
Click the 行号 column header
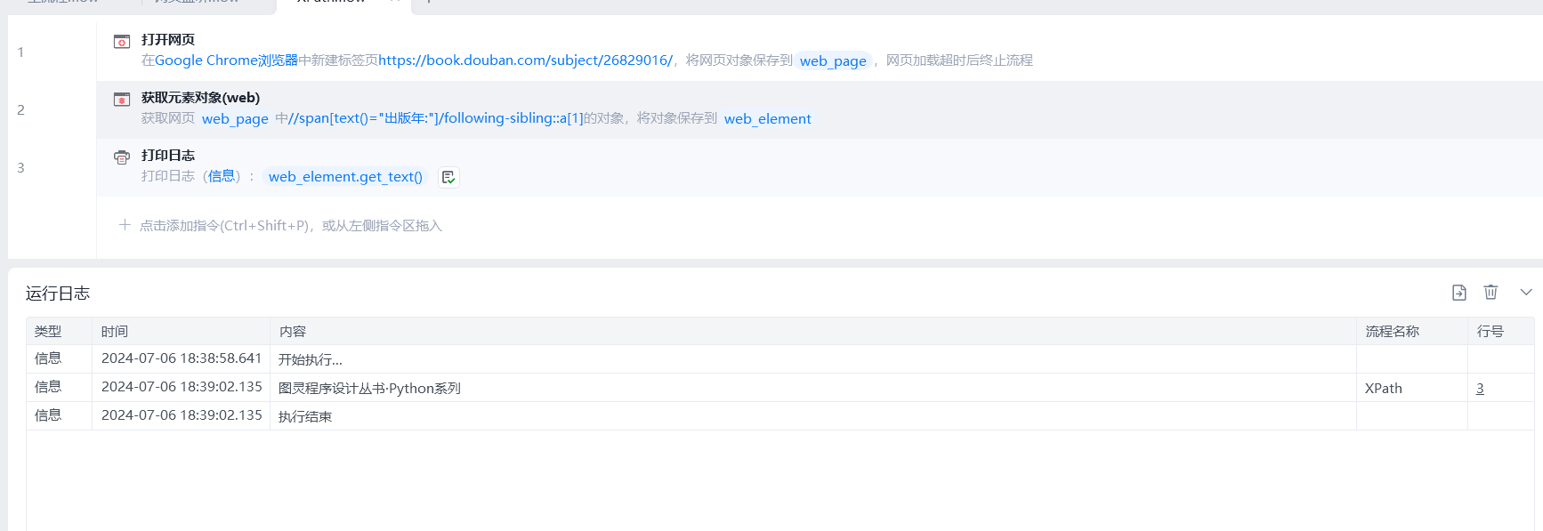tap(1490, 331)
